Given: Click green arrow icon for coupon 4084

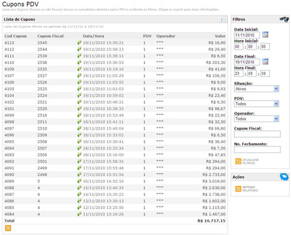Looking at the screenshot, I should coord(79,214).
